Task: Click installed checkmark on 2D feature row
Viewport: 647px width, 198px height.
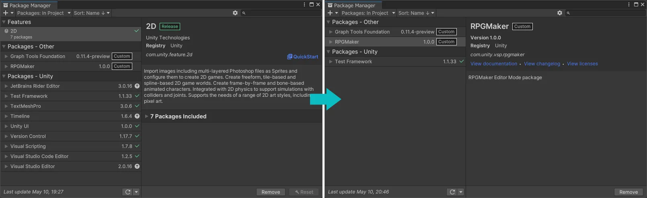Action: [x=137, y=31]
